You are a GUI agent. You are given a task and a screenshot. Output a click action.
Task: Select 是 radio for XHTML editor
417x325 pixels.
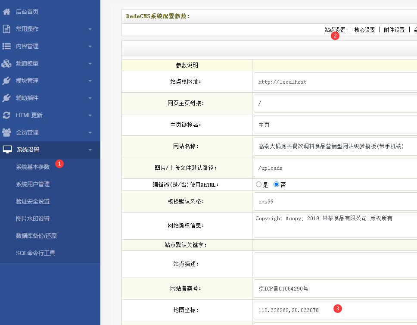259,184
